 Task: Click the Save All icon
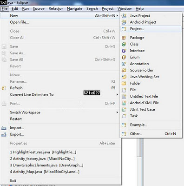click(4, 60)
